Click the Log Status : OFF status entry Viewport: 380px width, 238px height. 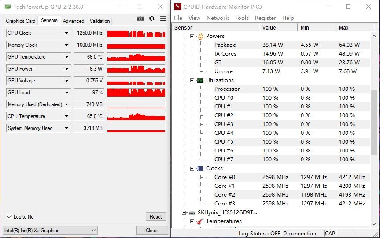tap(259, 234)
